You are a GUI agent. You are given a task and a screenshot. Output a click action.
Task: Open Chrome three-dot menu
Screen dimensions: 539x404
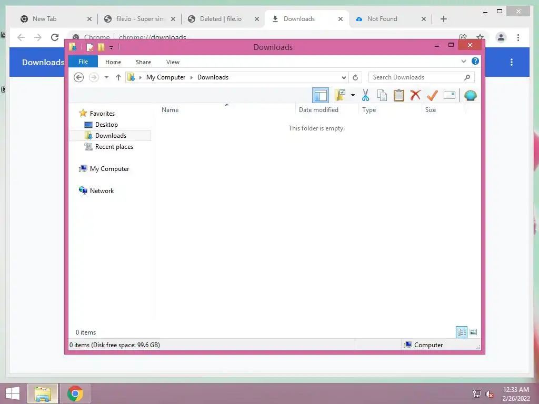518,37
